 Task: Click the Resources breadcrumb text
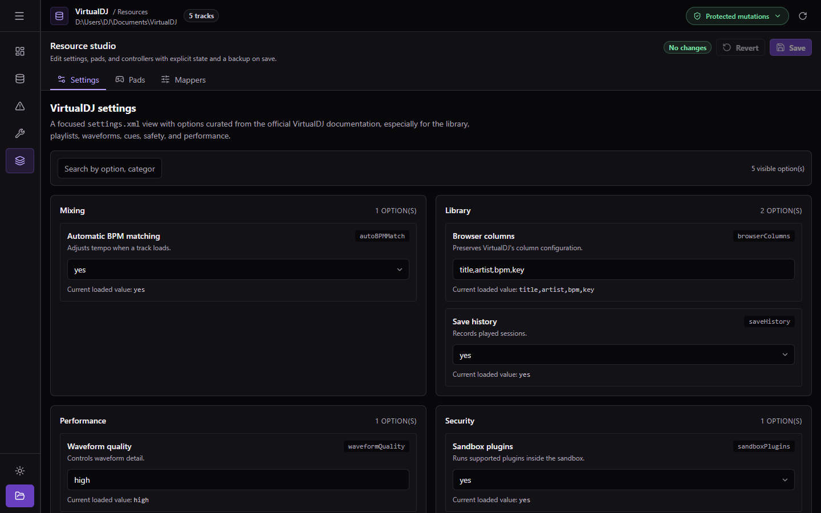tap(132, 12)
